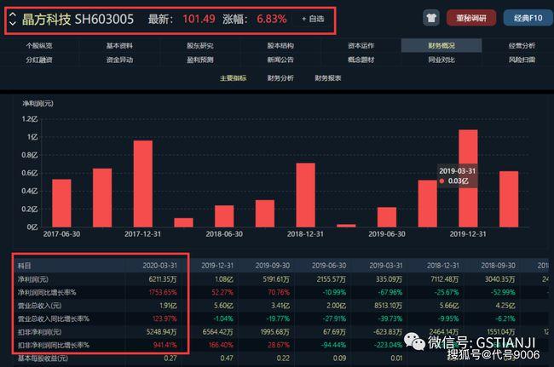Click the 营业总收入(元) row label
This screenshot has width=554, height=367.
(x=39, y=306)
